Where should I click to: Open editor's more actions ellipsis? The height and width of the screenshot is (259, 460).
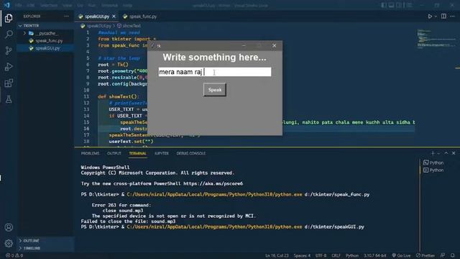tap(452, 17)
